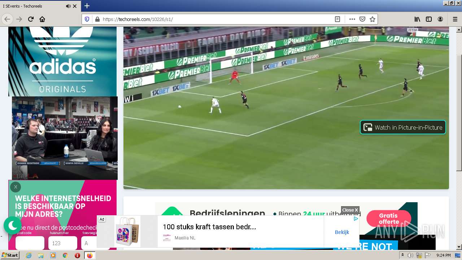Dismiss the internet speed ad with X
Viewport: 462px width, 260px height.
click(x=16, y=187)
